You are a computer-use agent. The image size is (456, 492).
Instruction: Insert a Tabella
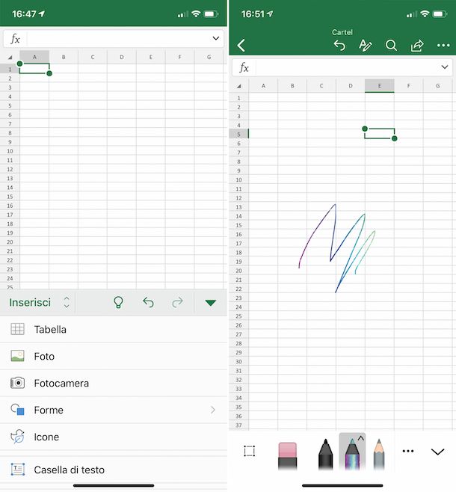114,330
